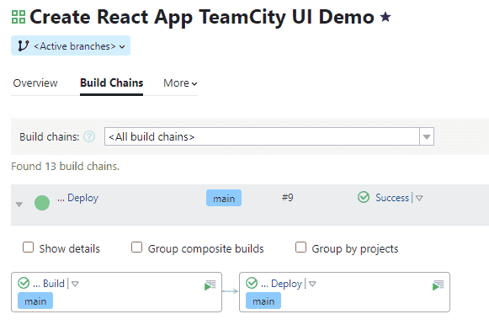The width and height of the screenshot is (489, 330).
Task: Collapse the Deploy chain row triangle
Action: (x=19, y=205)
